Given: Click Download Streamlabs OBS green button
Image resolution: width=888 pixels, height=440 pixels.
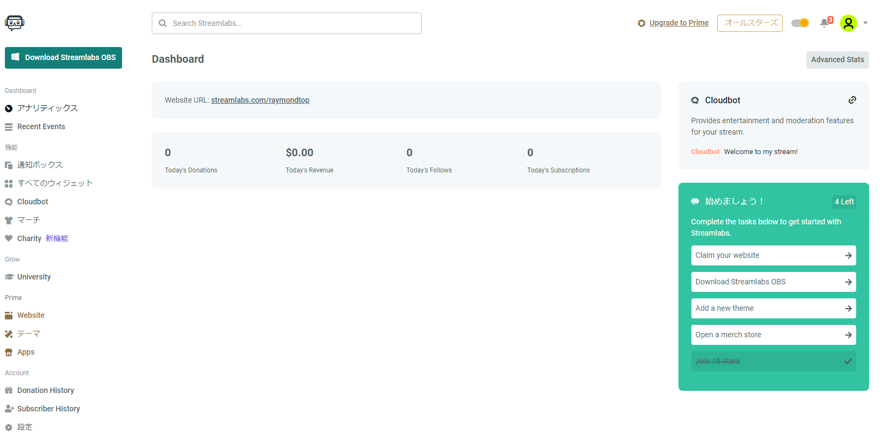Looking at the screenshot, I should [x=63, y=58].
